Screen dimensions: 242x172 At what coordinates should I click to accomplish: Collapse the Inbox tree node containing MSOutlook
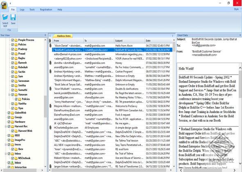(6, 154)
